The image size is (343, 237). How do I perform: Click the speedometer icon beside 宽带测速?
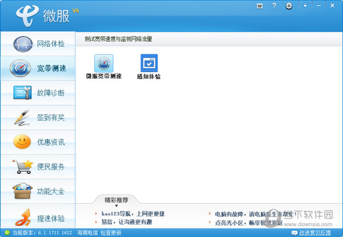click(21, 68)
